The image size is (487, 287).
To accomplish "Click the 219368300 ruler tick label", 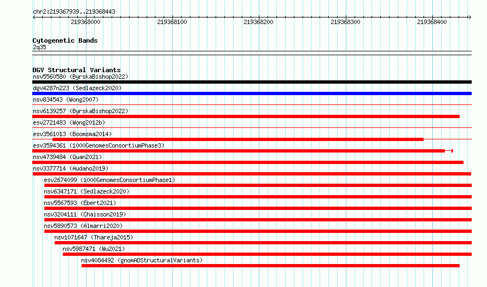I will pos(345,22).
